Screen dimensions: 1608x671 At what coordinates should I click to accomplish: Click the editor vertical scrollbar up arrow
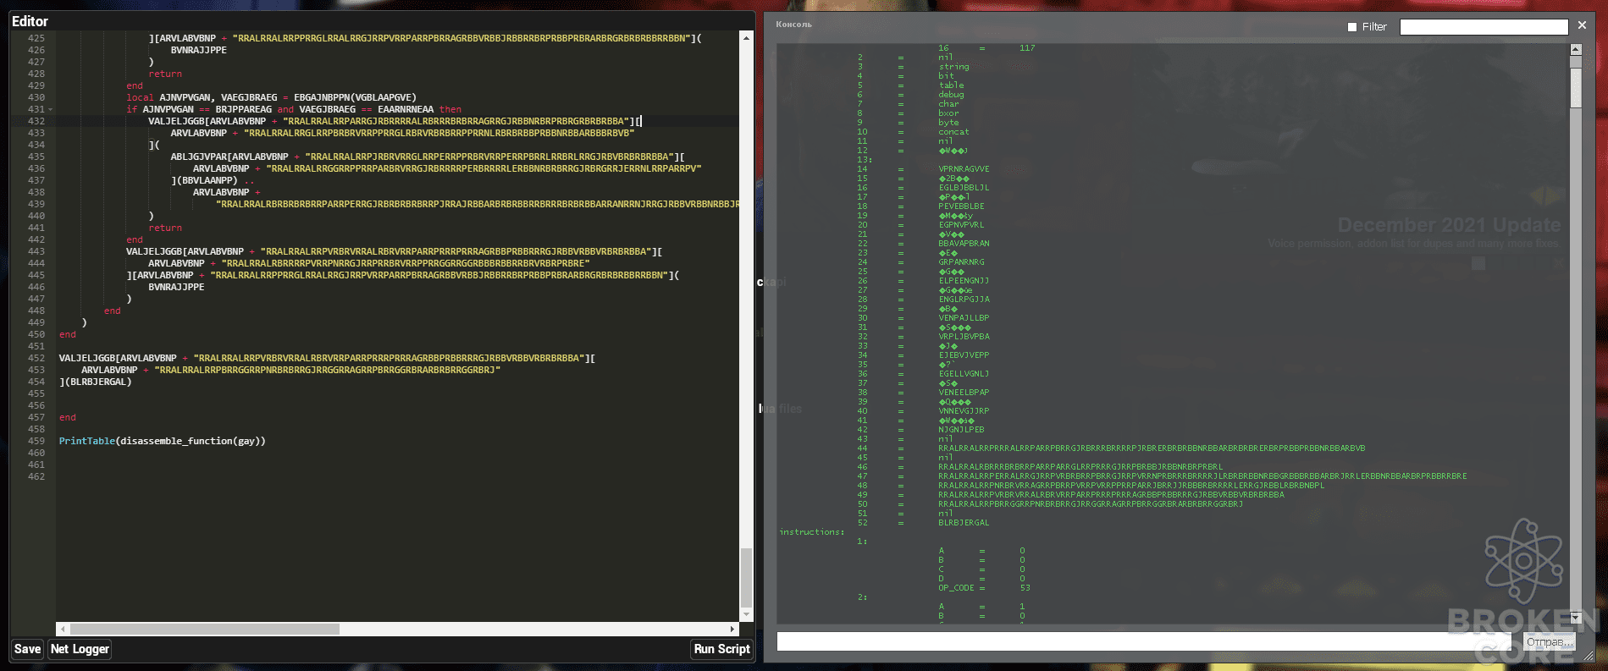pos(746,38)
